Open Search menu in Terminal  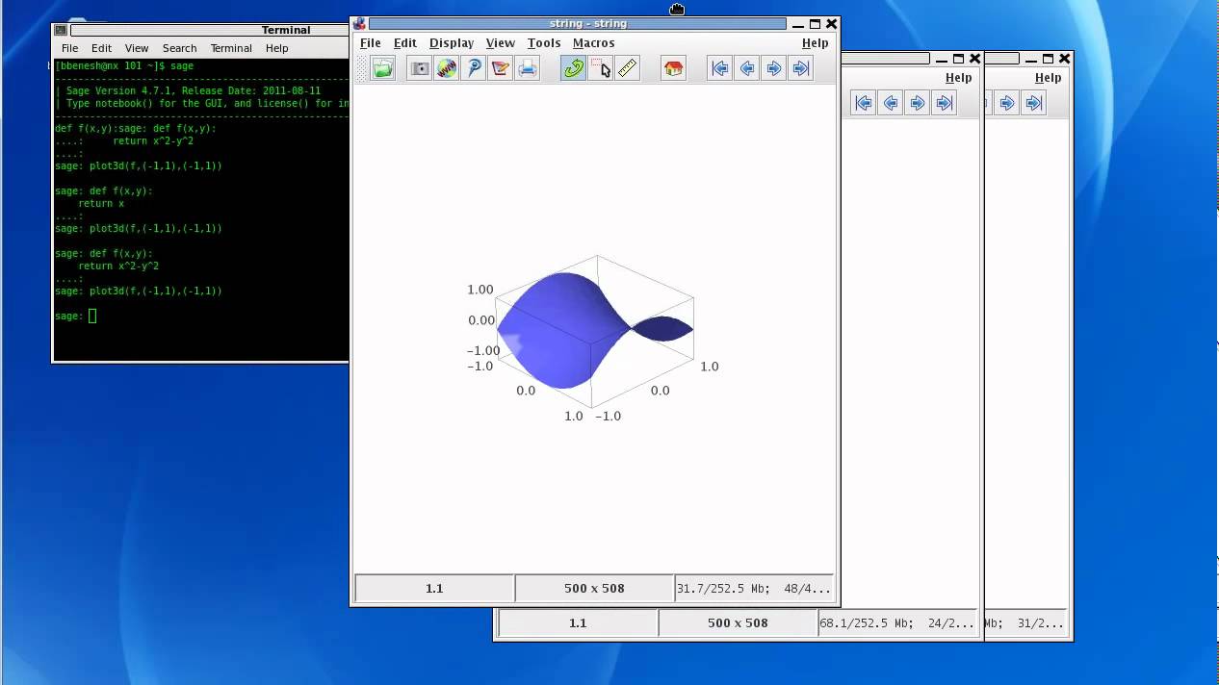(180, 48)
